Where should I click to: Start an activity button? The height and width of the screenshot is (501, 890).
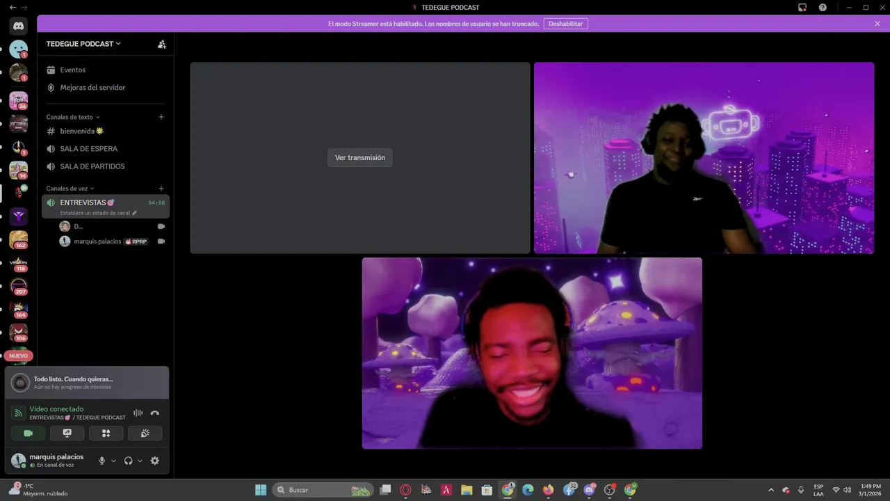[x=106, y=433]
